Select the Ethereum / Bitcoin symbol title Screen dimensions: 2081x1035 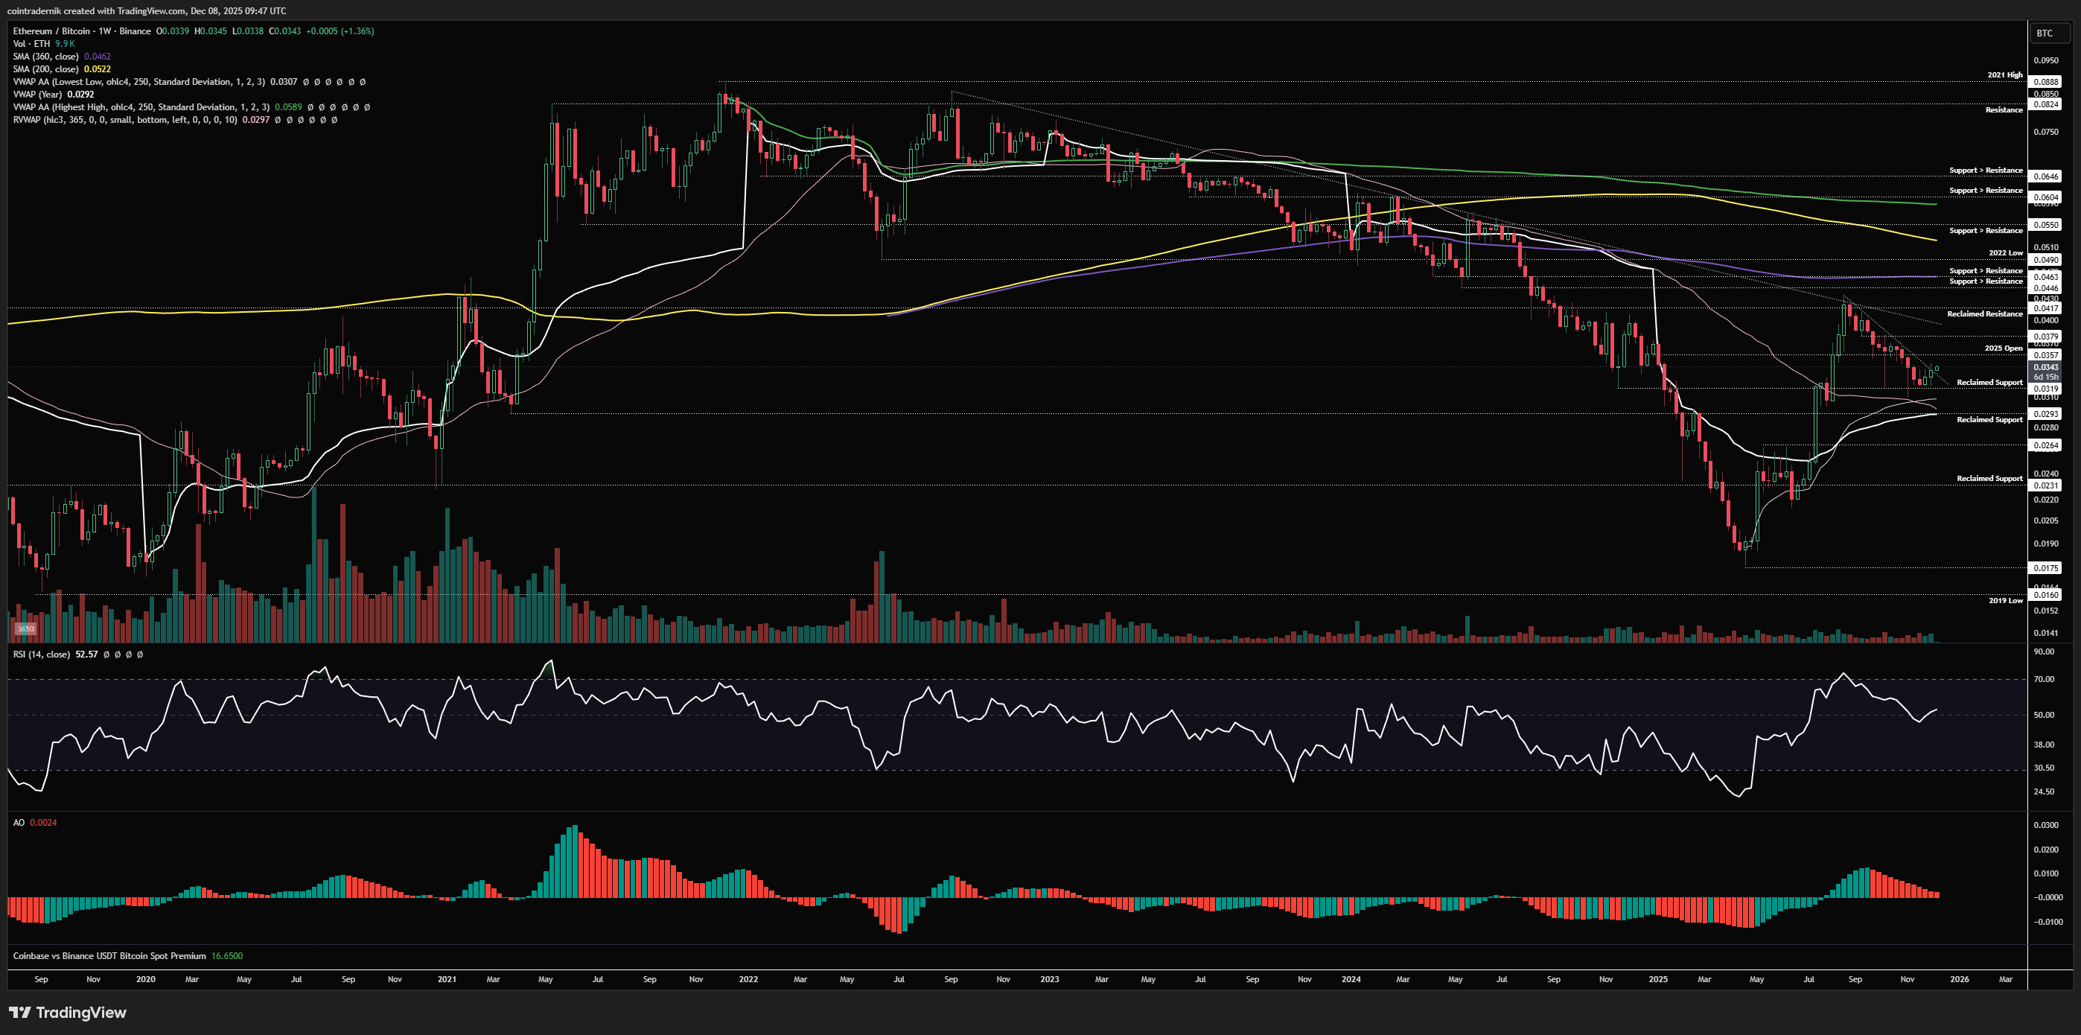[53, 31]
